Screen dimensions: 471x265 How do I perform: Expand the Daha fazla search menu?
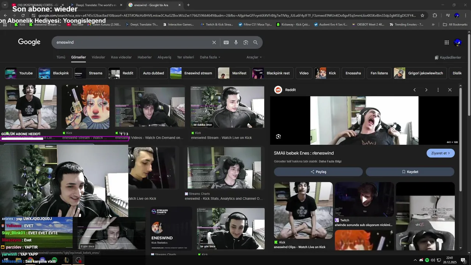coord(210,57)
